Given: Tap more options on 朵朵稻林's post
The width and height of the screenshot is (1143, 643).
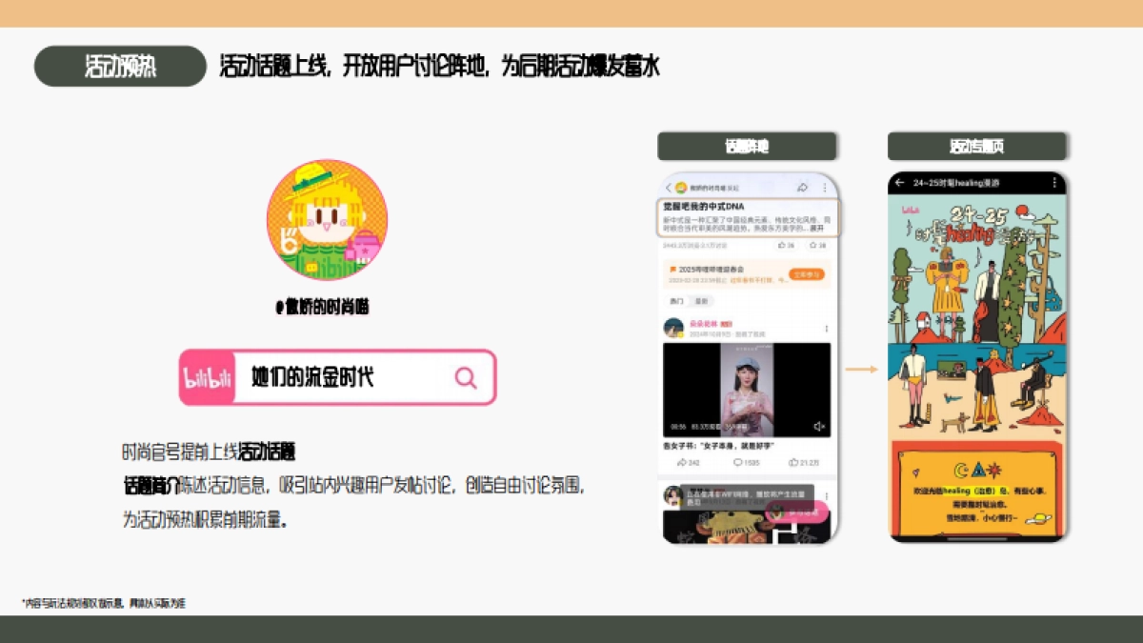Looking at the screenshot, I should (827, 329).
